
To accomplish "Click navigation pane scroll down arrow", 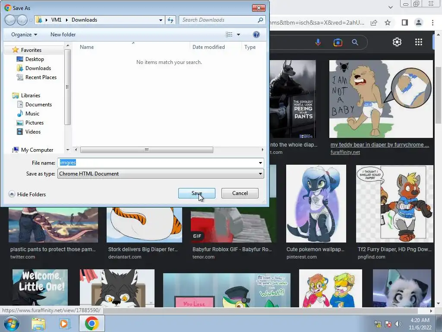I will click(68, 150).
